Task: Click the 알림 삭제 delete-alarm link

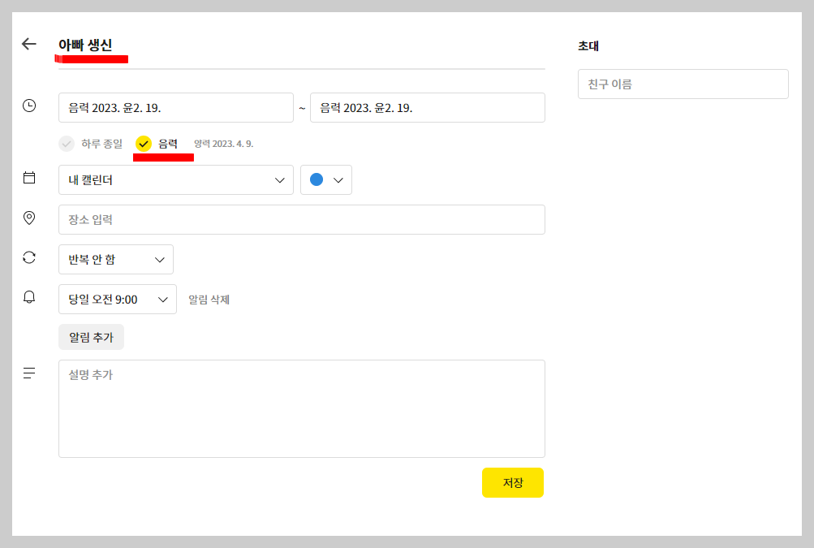Action: pos(208,300)
